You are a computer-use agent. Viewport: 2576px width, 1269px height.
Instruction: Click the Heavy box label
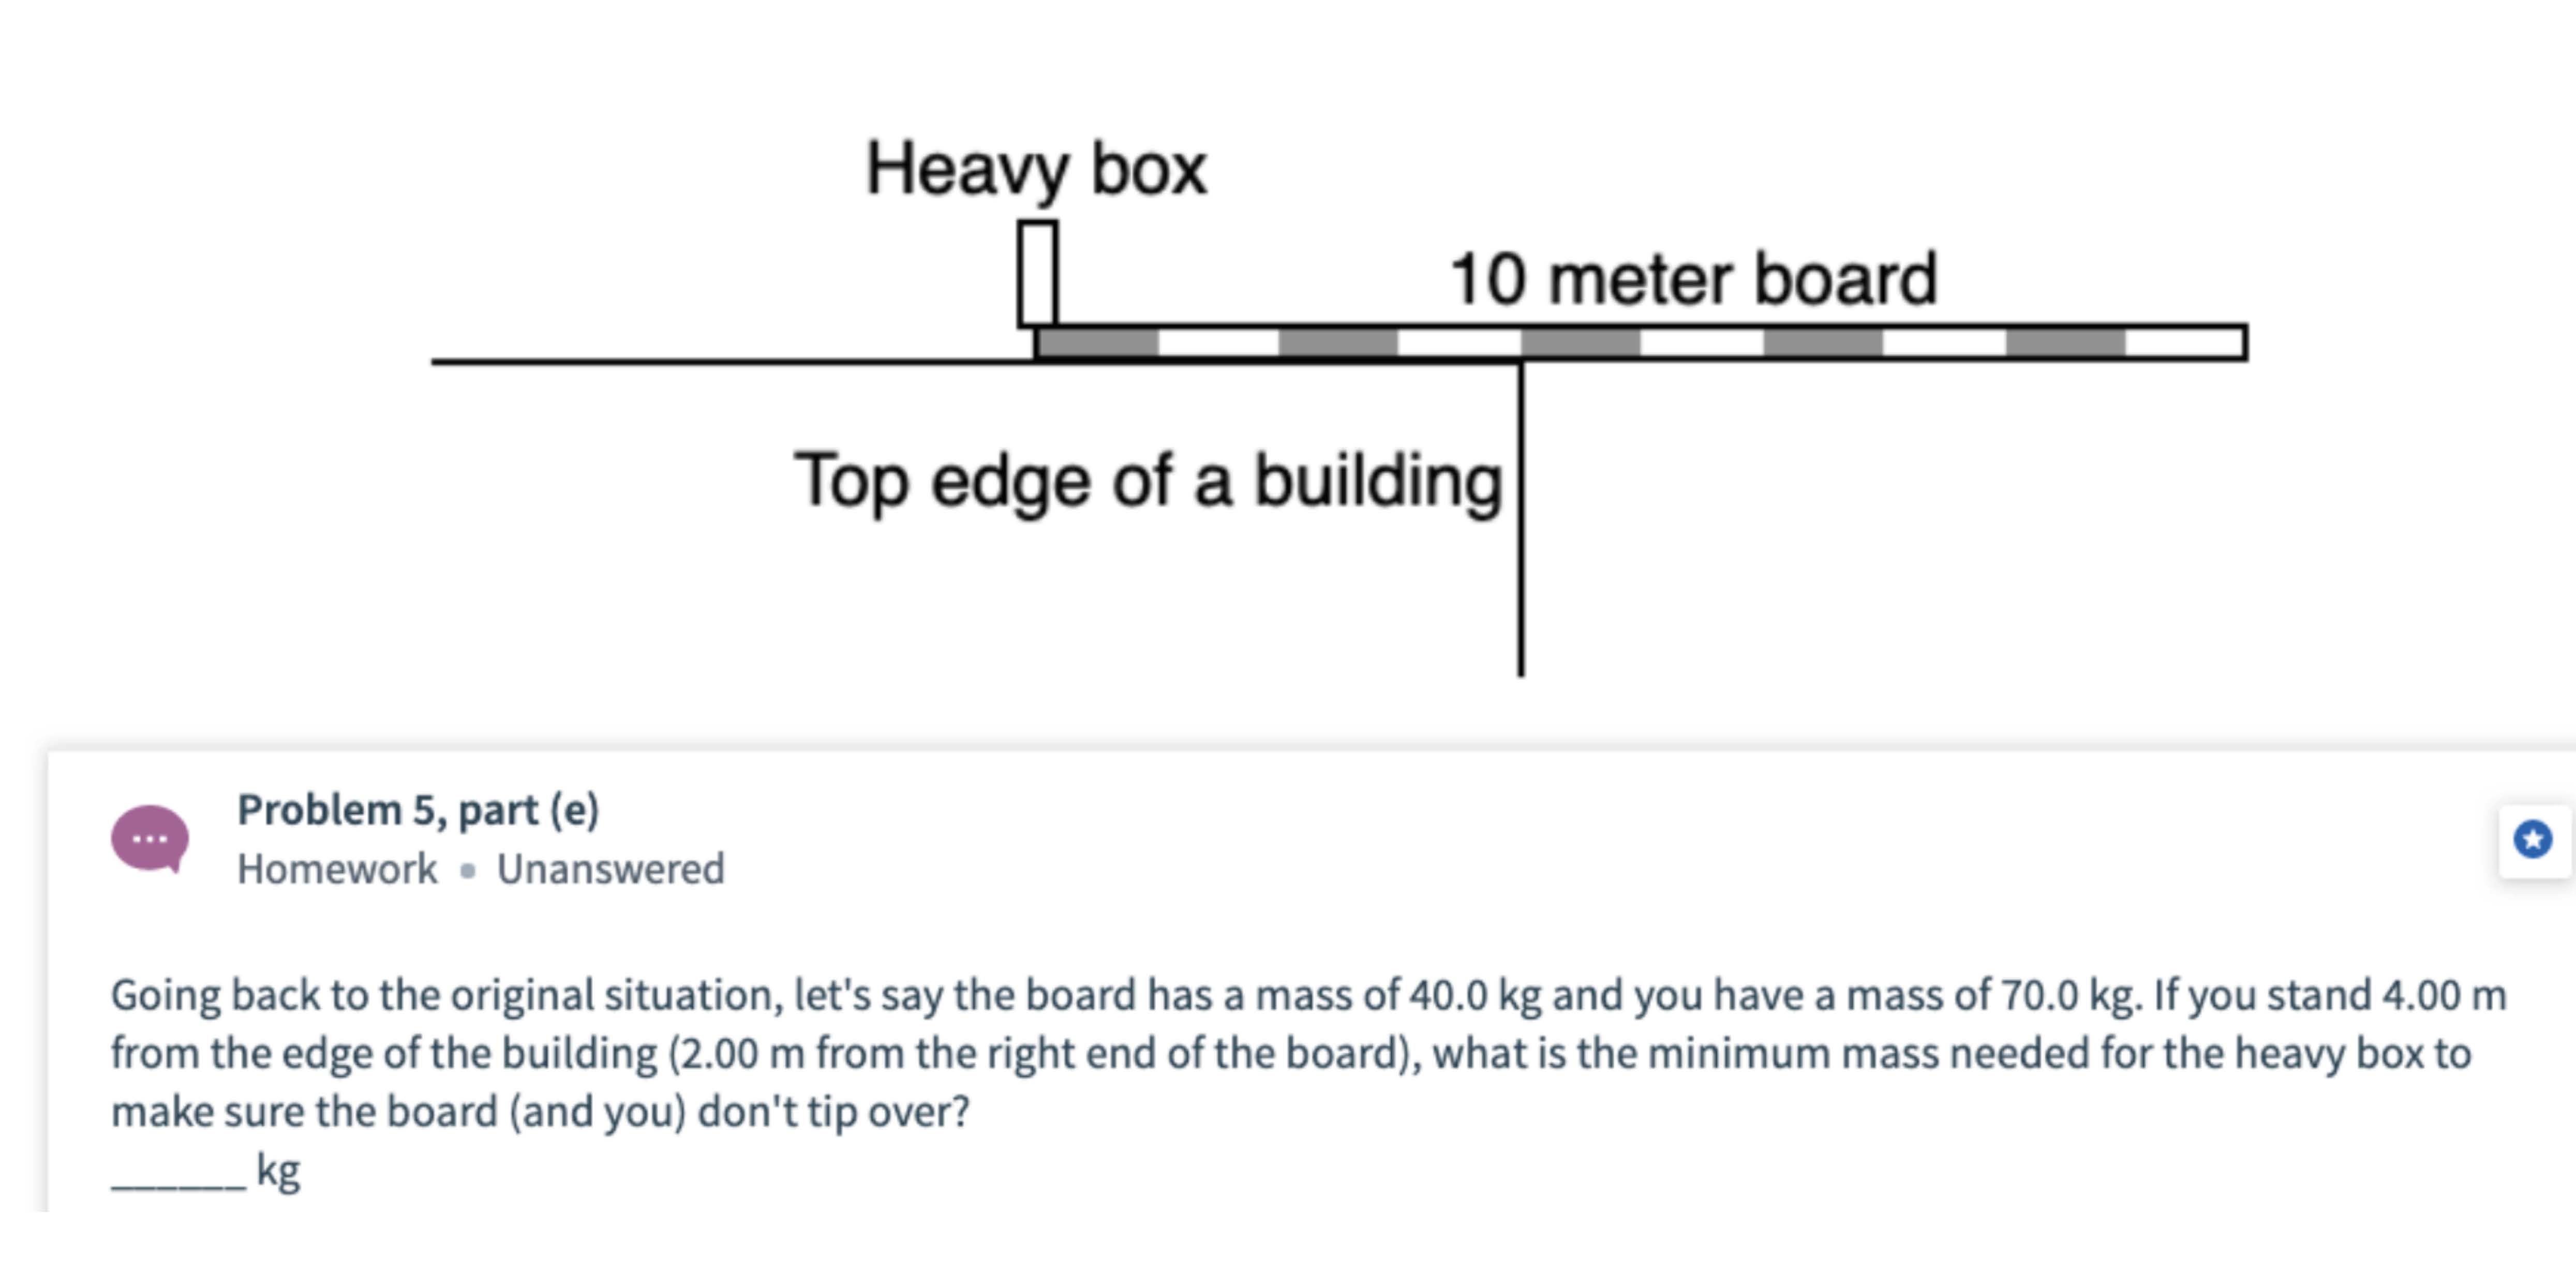[x=1036, y=169]
